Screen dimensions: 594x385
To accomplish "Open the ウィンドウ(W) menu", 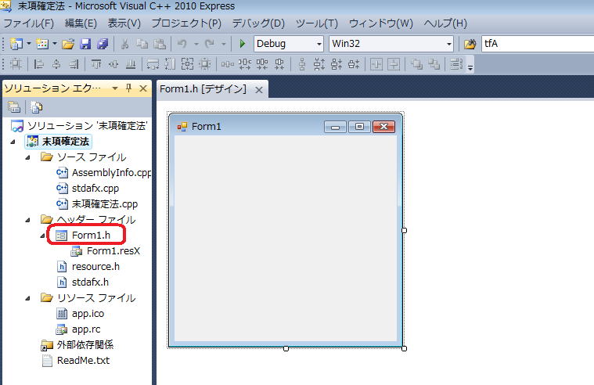I will (380, 23).
